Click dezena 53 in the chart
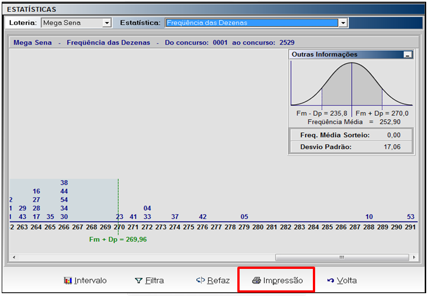The height and width of the screenshot is (296, 429). pos(410,217)
